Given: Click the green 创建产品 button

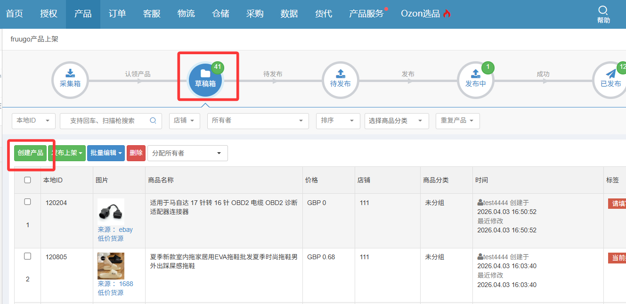Looking at the screenshot, I should 30,153.
